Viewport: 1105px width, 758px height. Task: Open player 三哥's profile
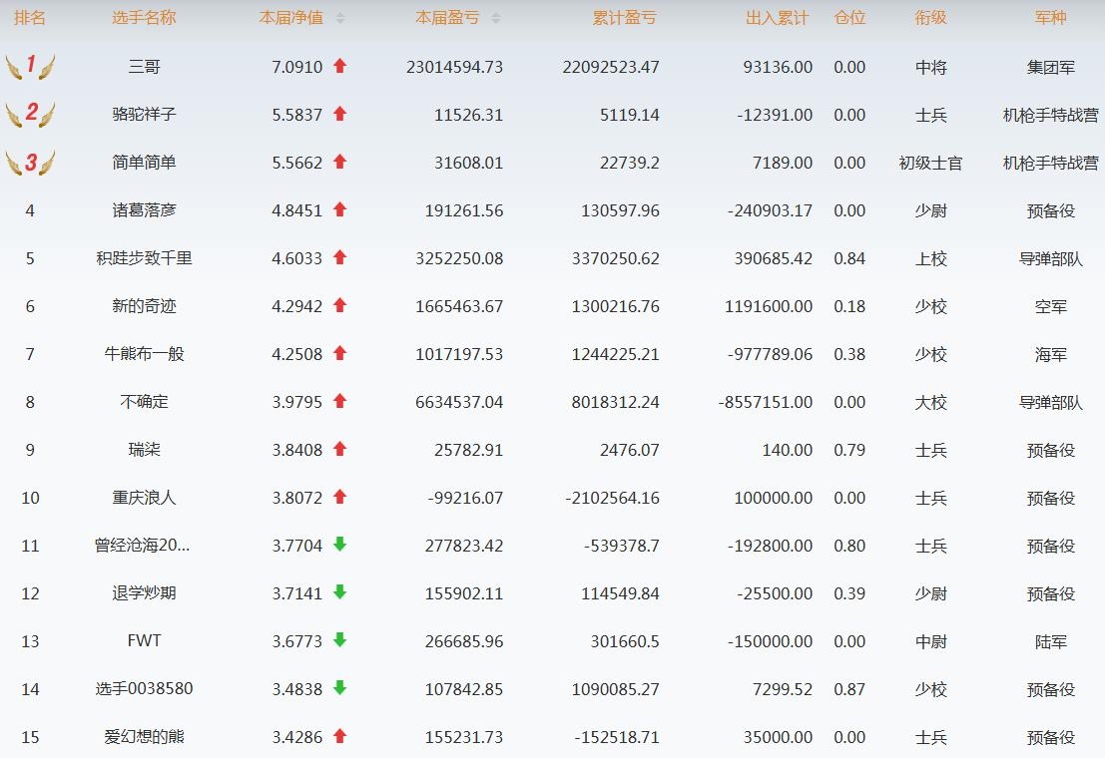[x=144, y=67]
